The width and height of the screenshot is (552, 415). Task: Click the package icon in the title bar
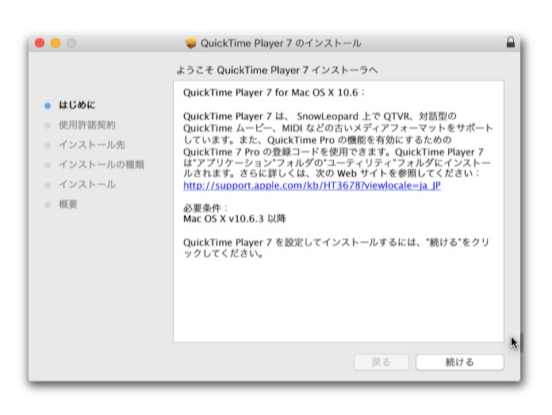click(x=190, y=43)
